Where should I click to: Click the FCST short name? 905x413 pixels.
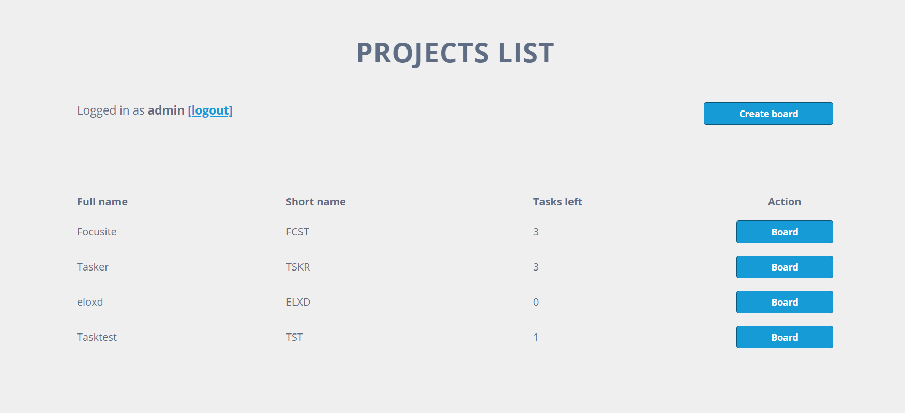pos(298,232)
